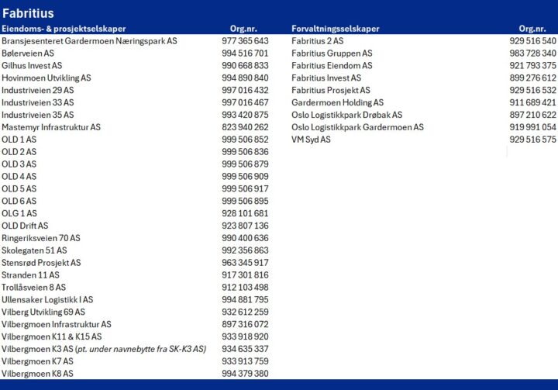Click the OLD 3 AS entry
This screenshot has width=558, height=390.
point(19,164)
